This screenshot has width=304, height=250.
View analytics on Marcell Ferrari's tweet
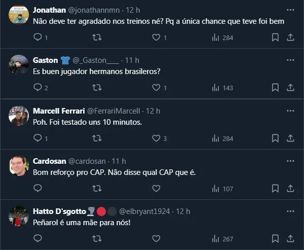215,138
